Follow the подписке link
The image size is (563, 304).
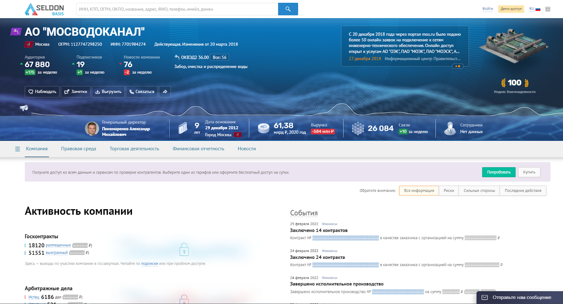[150, 264]
